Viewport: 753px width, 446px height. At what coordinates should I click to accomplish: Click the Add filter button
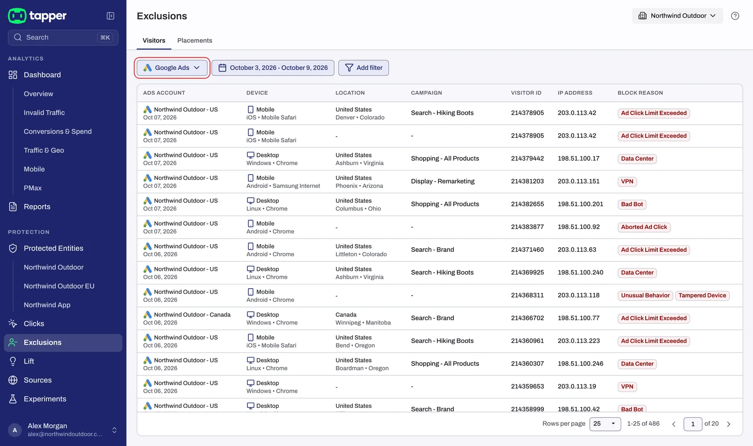point(364,68)
